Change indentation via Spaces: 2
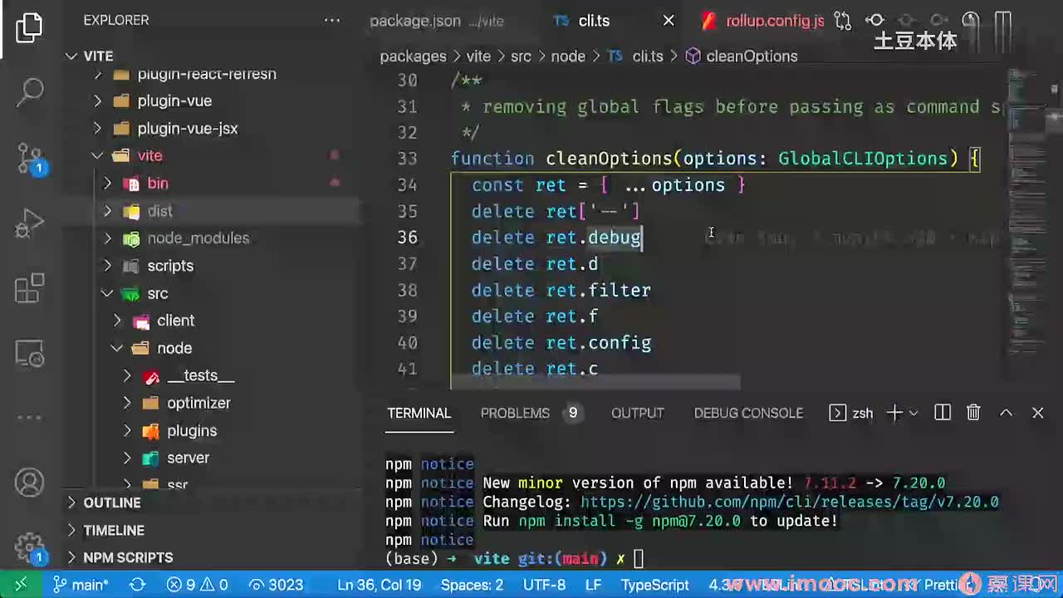Image resolution: width=1063 pixels, height=598 pixels. pos(472,585)
